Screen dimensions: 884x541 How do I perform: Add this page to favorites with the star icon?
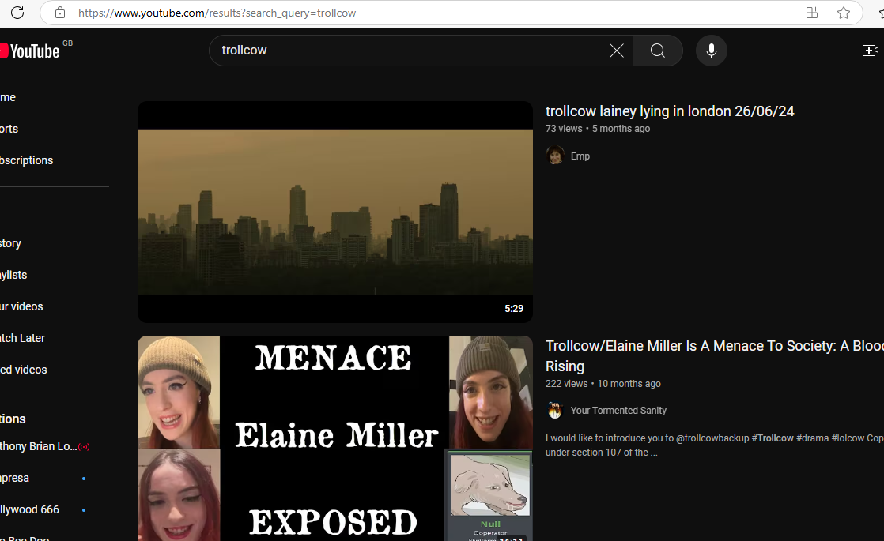coord(844,13)
